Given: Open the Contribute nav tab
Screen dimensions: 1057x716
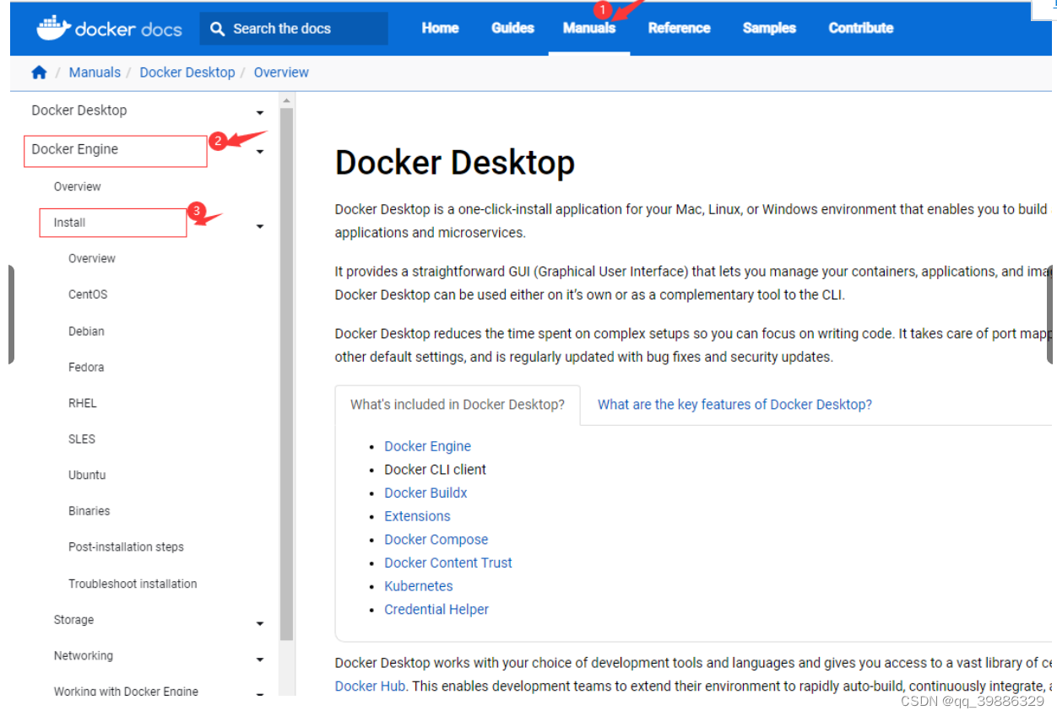Looking at the screenshot, I should (860, 28).
